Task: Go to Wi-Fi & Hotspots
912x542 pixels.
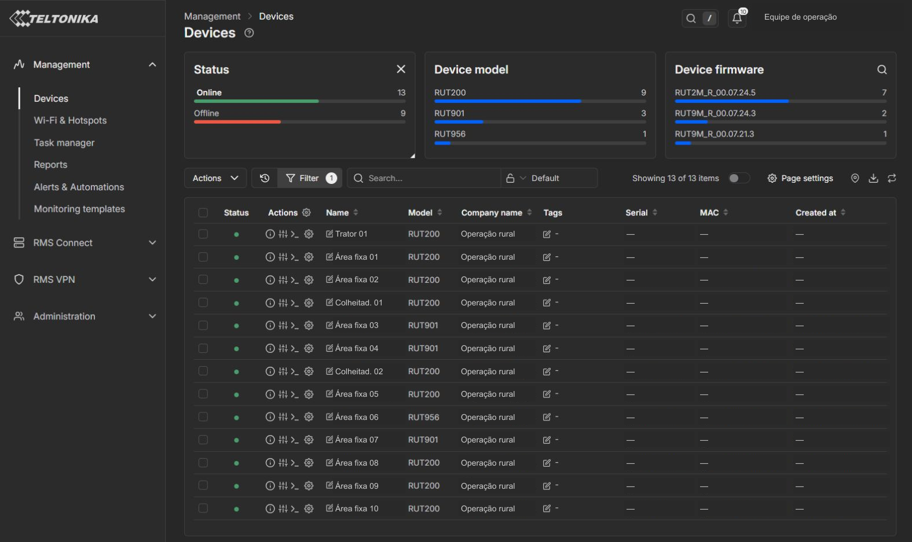Action: (70, 120)
